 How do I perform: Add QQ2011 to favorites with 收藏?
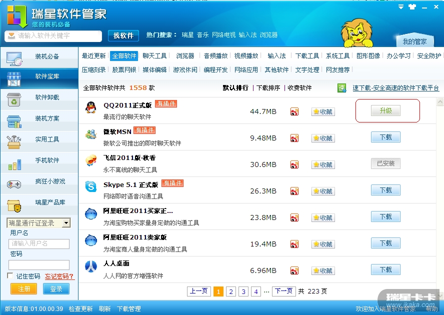[323, 111]
